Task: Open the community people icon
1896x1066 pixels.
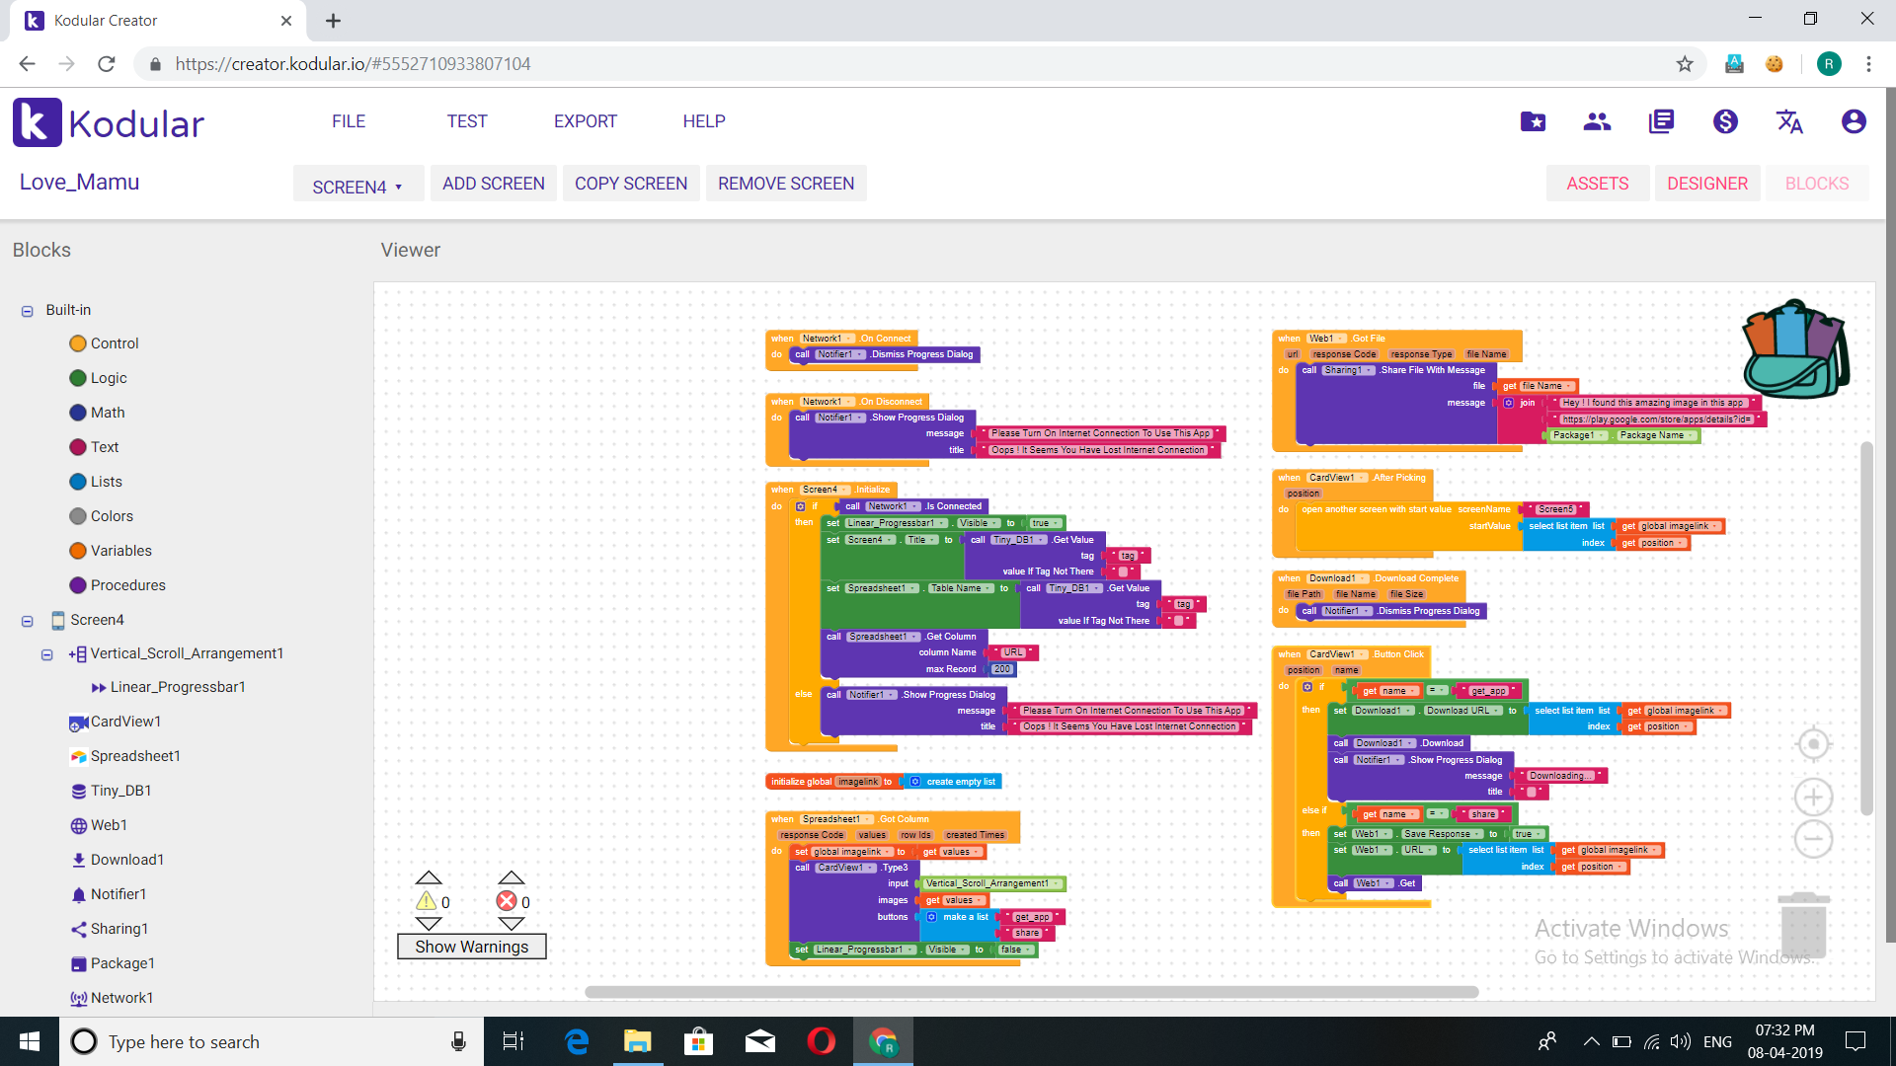Action: tap(1597, 121)
